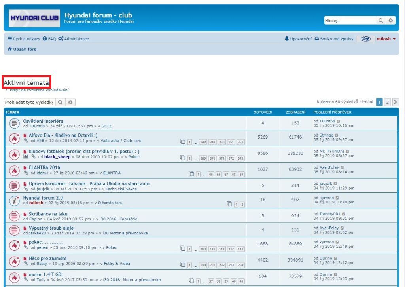View author idam.i profile
Viewport: 405px width, 287px height.
coord(43,173)
